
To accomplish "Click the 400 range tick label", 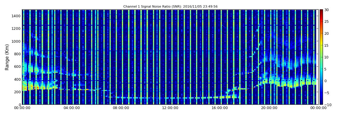I will [17, 79].
